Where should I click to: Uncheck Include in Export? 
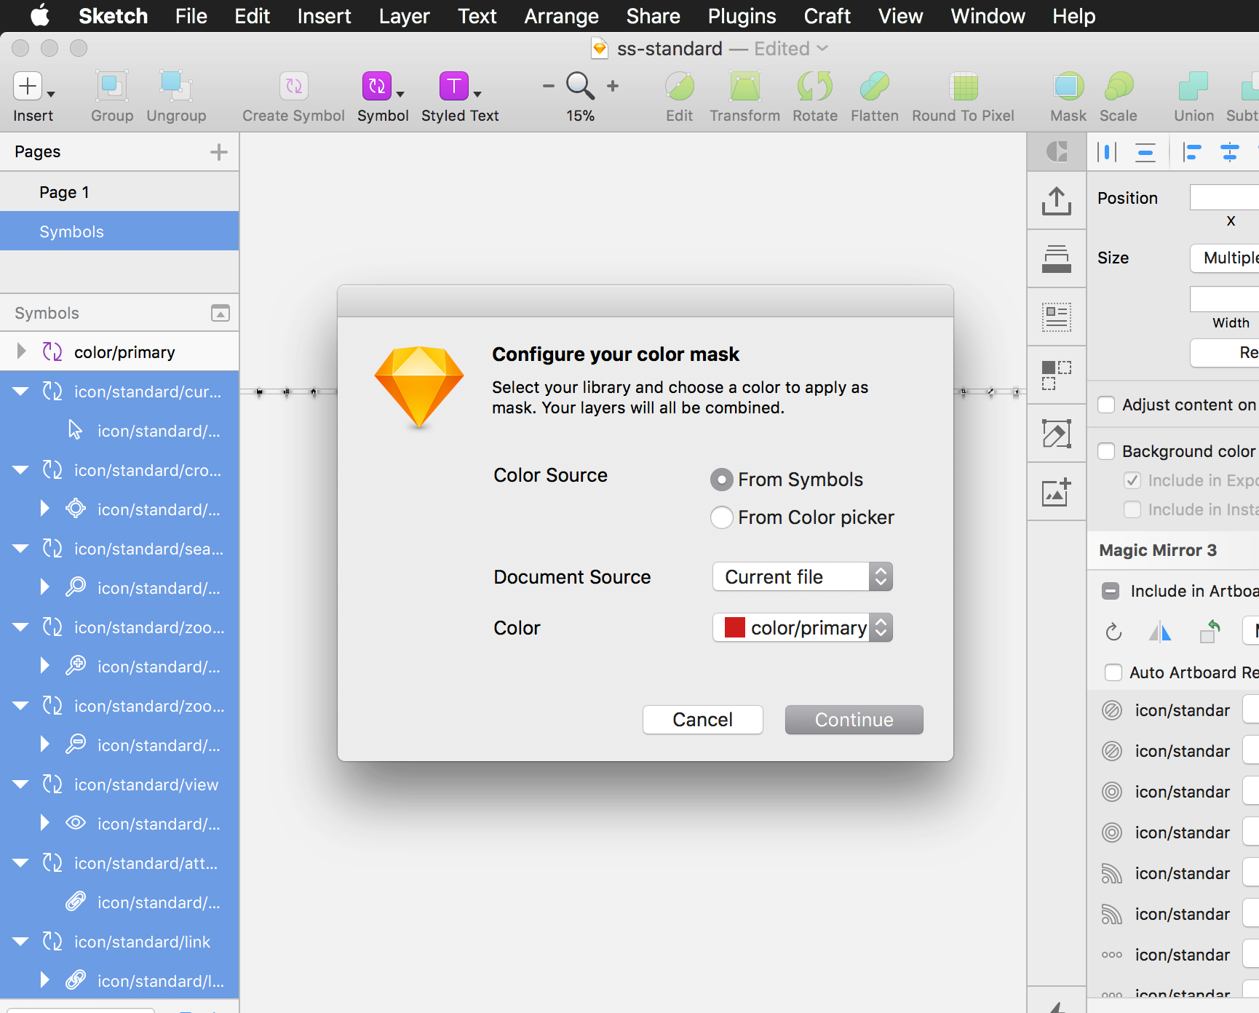pyautogui.click(x=1132, y=480)
